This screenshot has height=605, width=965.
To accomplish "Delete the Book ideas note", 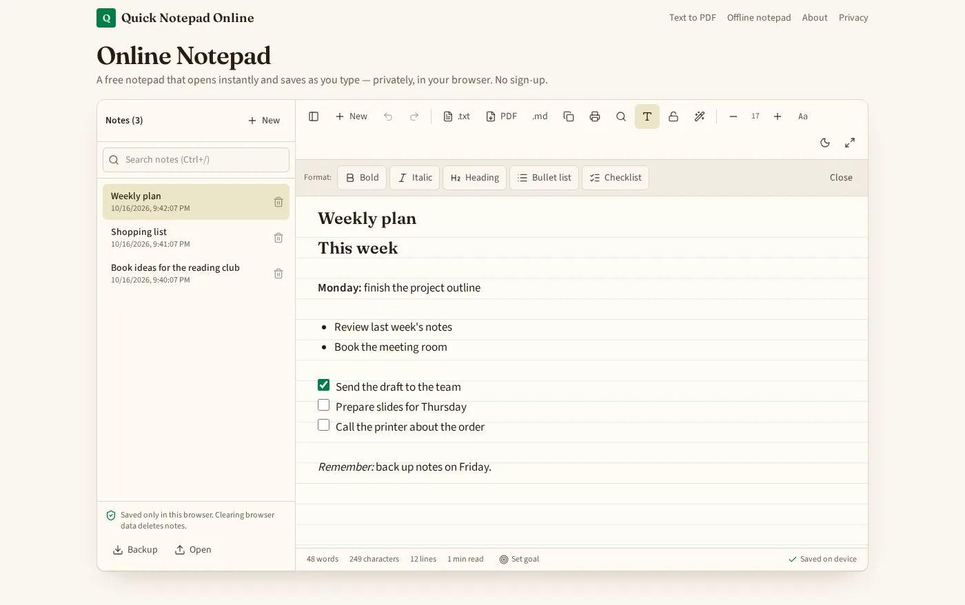I will (x=278, y=274).
